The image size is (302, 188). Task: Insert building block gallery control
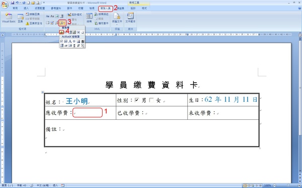(57, 23)
